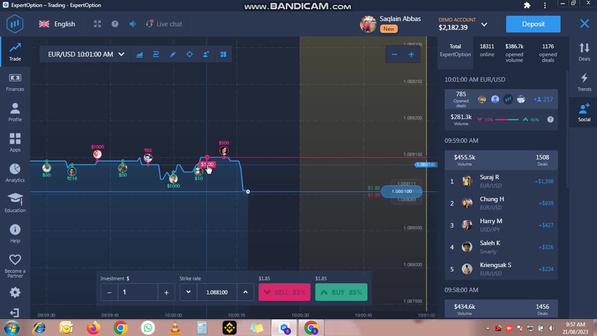Image resolution: width=597 pixels, height=336 pixels.
Task: Click the +217 more traders icon
Action: coord(543,99)
